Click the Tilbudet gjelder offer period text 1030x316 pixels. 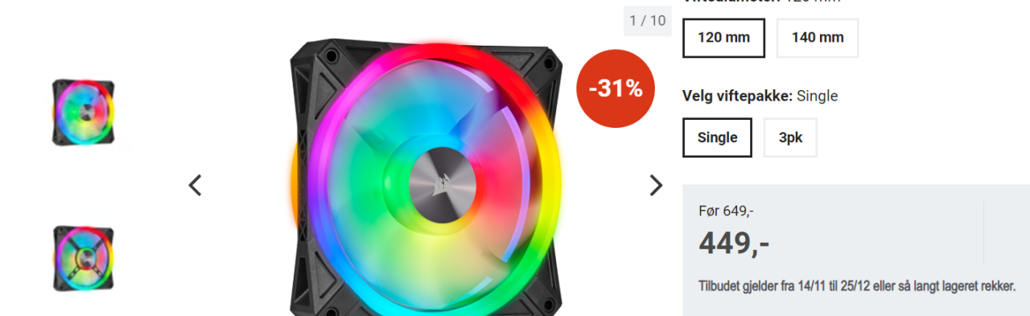pos(857,286)
